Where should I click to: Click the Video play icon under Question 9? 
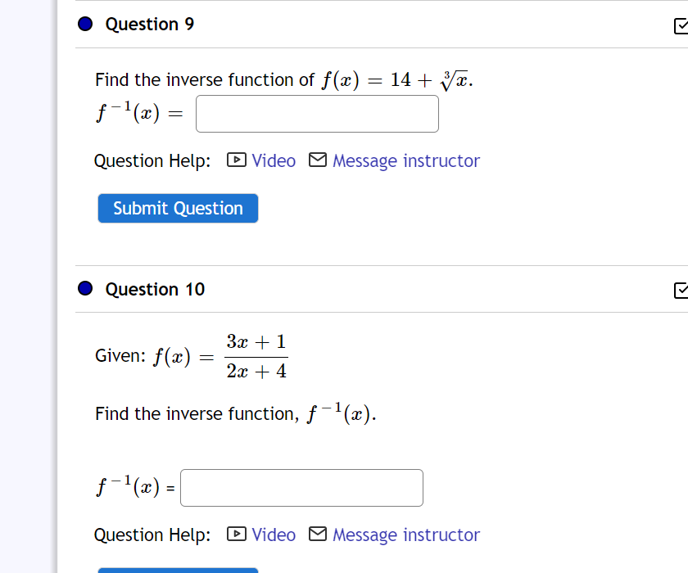pos(236,160)
